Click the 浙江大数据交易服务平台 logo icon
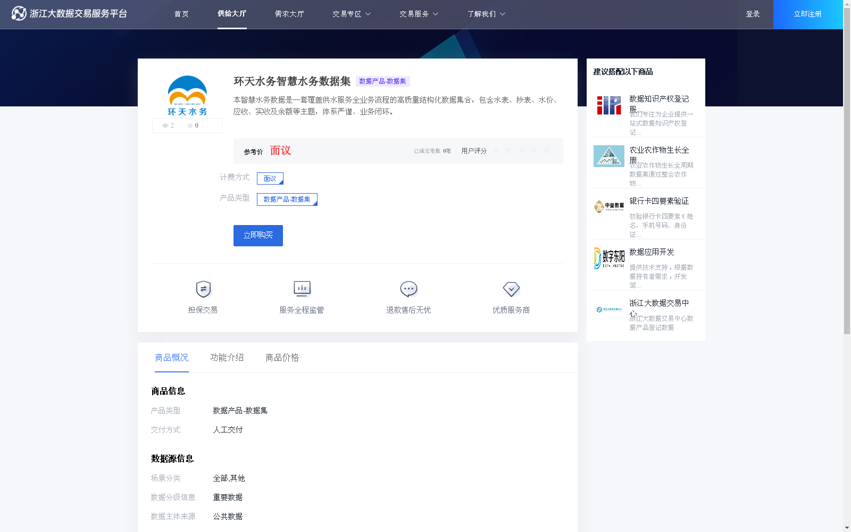851x532 pixels. tap(19, 13)
